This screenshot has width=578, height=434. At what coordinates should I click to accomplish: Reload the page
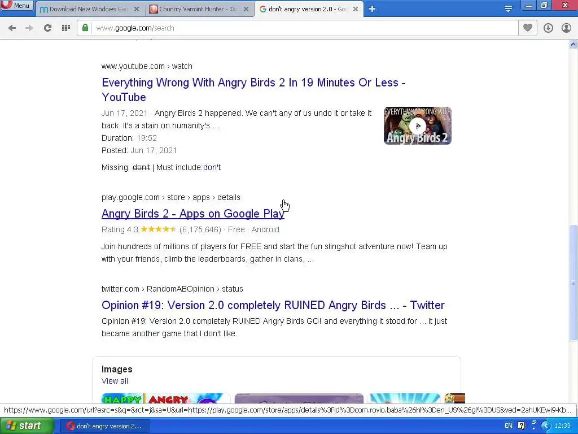tap(47, 28)
